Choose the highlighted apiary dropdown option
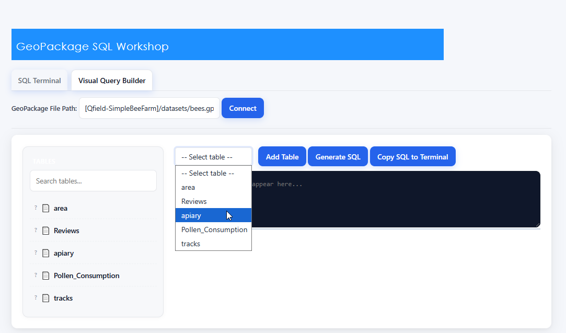 coord(213,215)
